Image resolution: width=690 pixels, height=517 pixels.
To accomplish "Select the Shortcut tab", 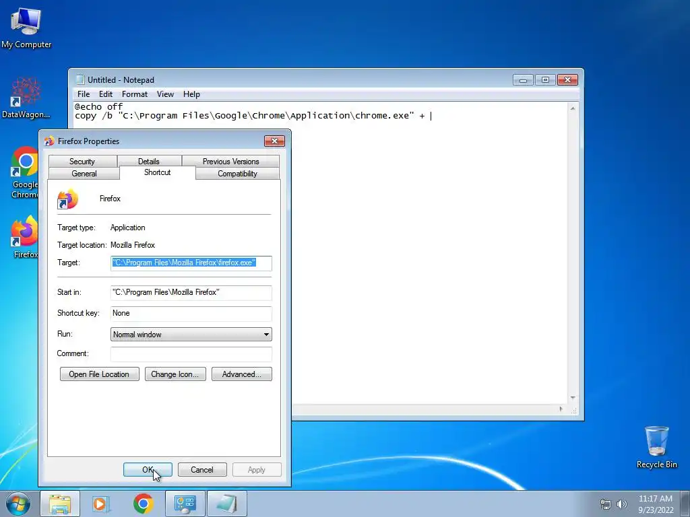I will (x=157, y=172).
